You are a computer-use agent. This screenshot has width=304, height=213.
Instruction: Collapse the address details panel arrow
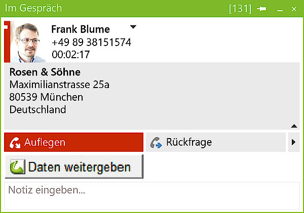(x=294, y=126)
